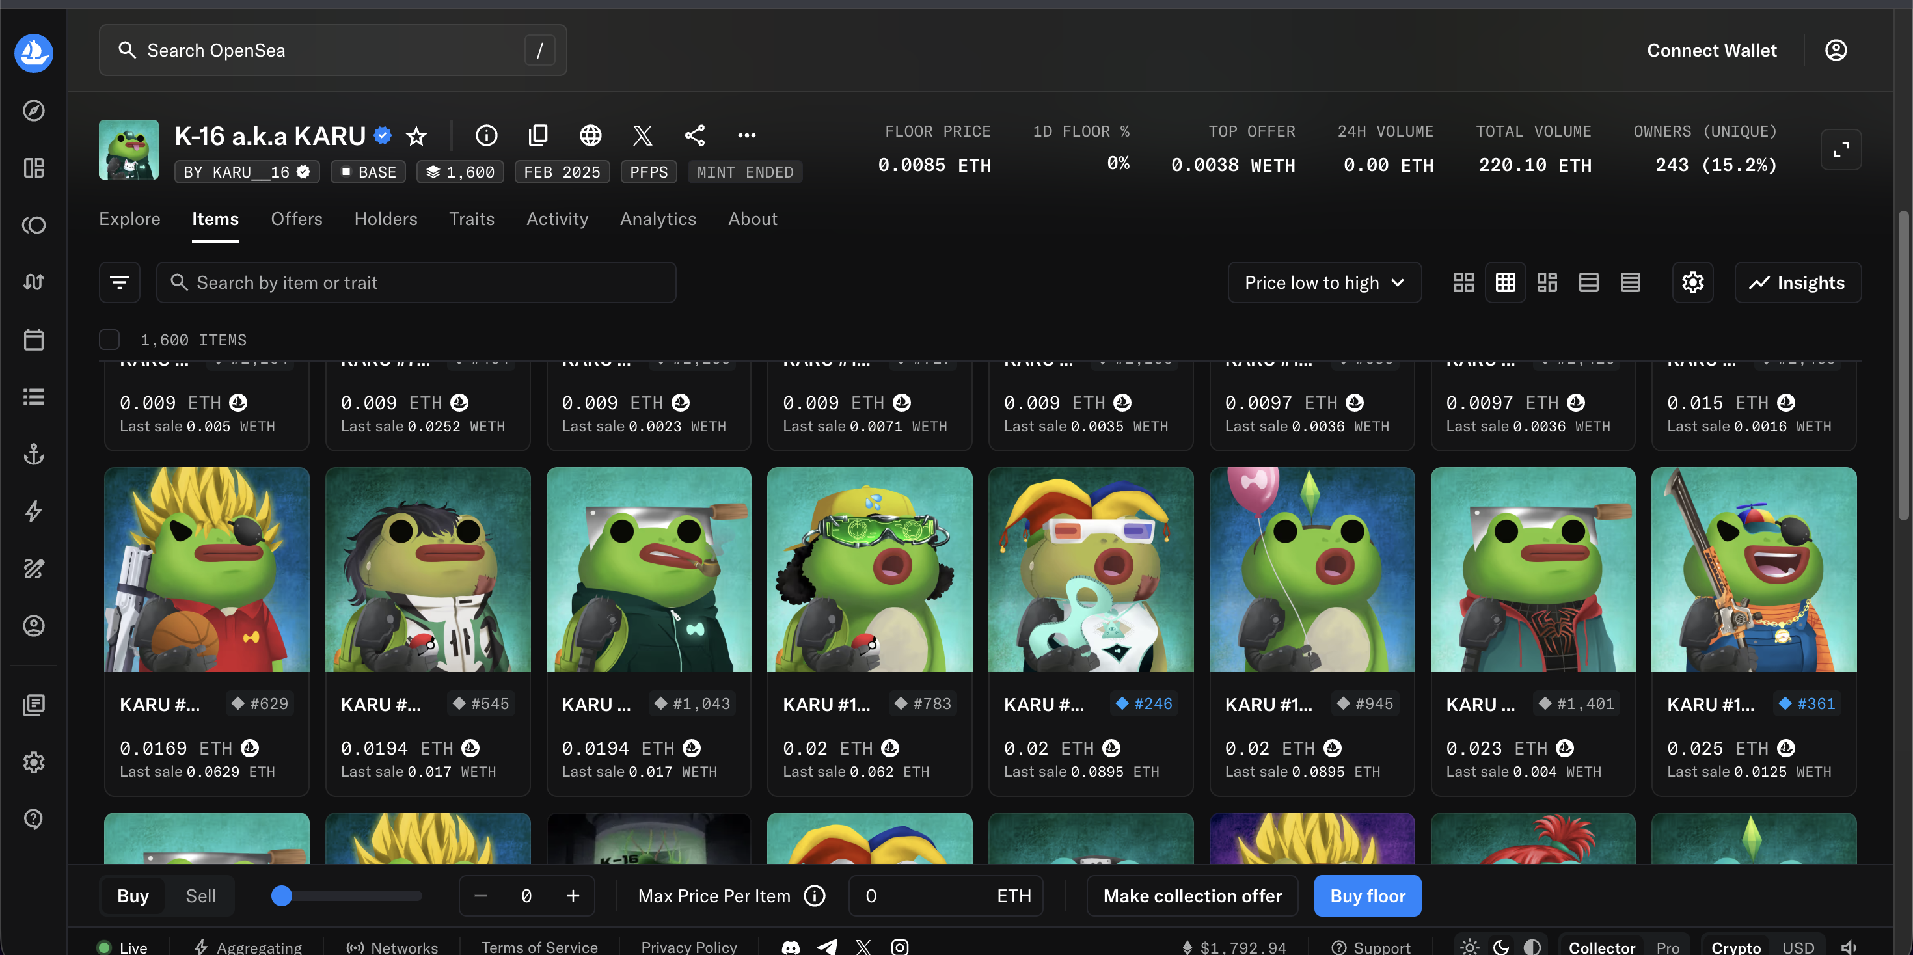Focus the Max Price Per Item ETH field
1913x955 pixels.
945,896
